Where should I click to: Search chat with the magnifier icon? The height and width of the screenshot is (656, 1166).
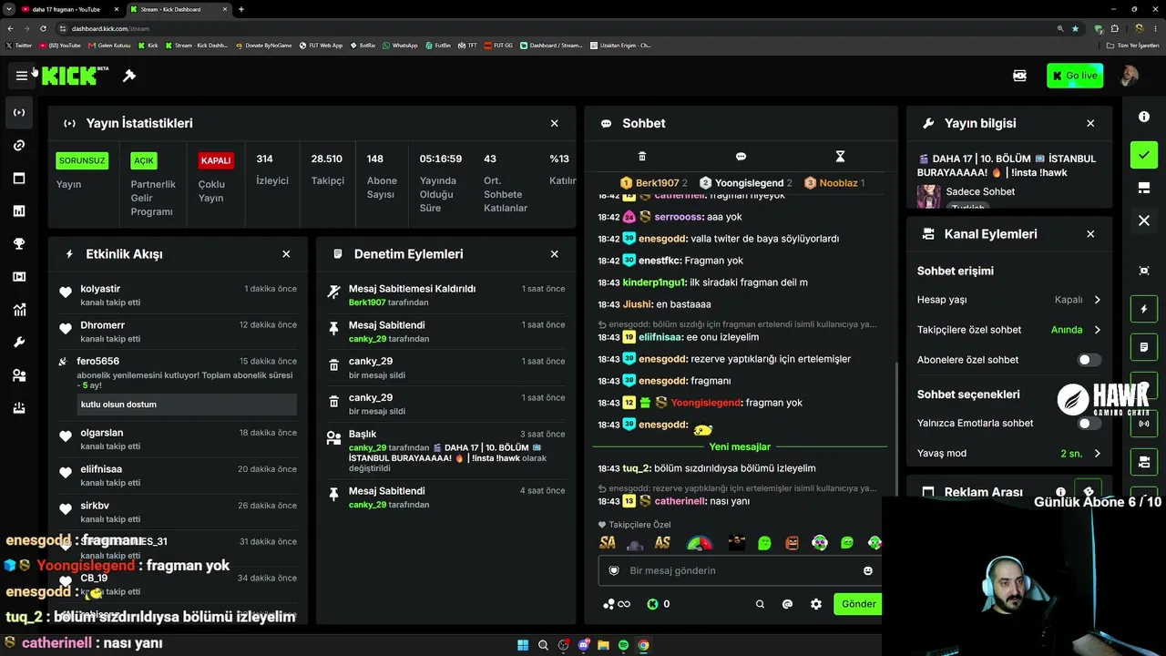click(760, 604)
